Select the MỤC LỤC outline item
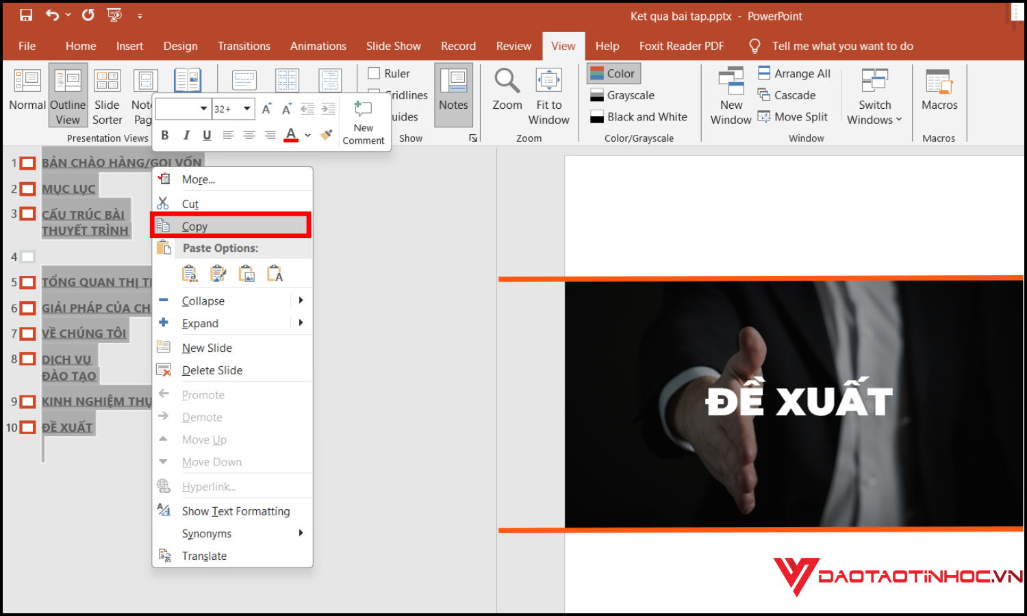 [x=68, y=189]
